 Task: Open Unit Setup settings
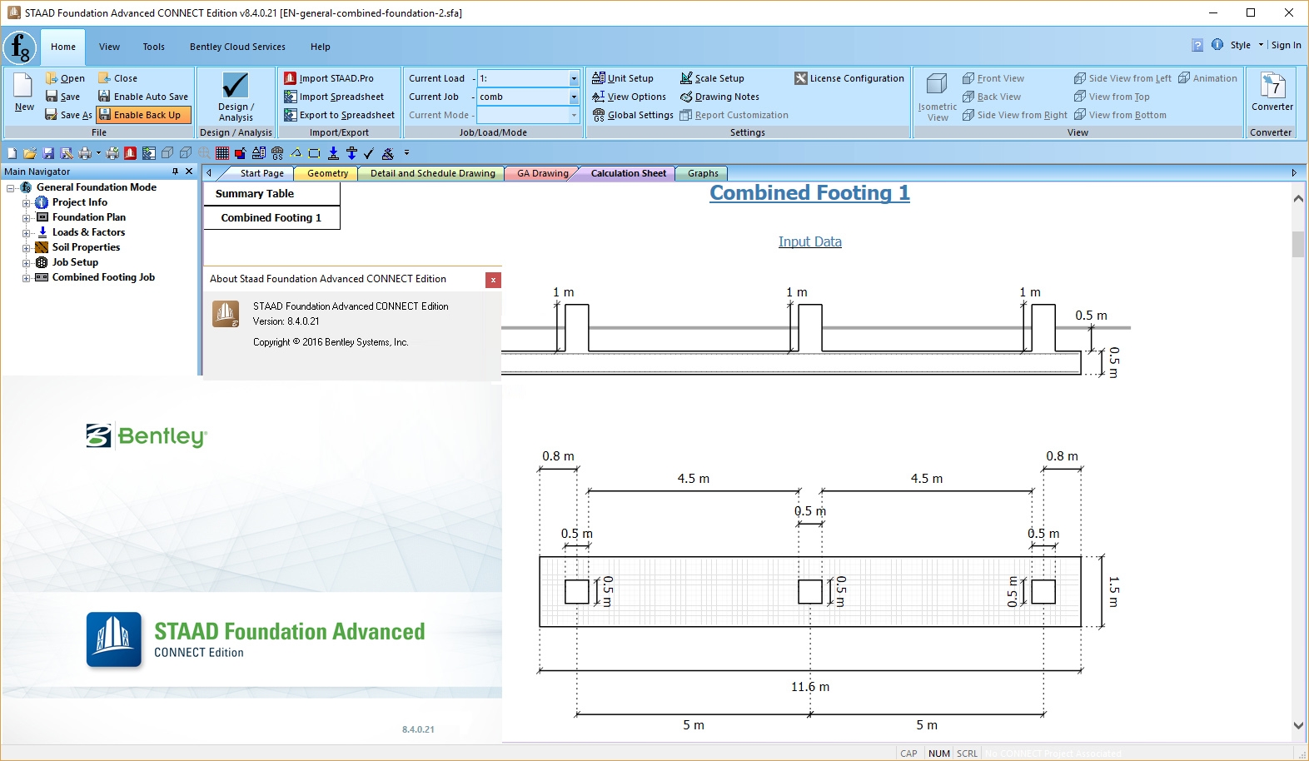coord(623,78)
